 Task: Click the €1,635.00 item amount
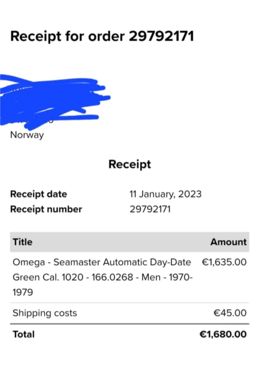point(224,262)
